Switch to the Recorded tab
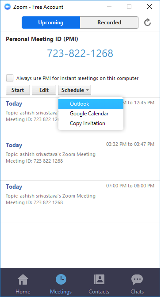Screen dimensions: 161x297 (109, 23)
